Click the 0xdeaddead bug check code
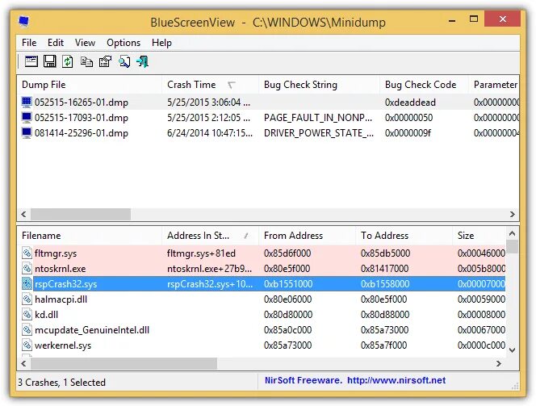Viewport: 536px width, 406px height. point(410,103)
